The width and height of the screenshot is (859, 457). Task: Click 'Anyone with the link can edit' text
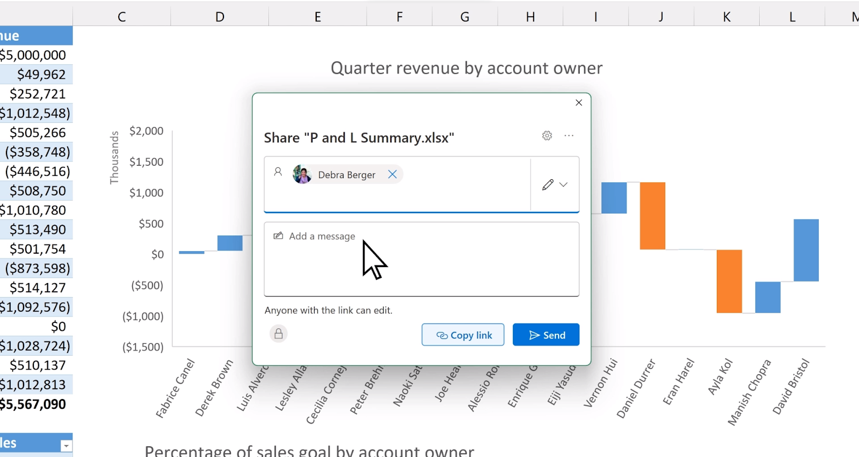click(x=329, y=310)
